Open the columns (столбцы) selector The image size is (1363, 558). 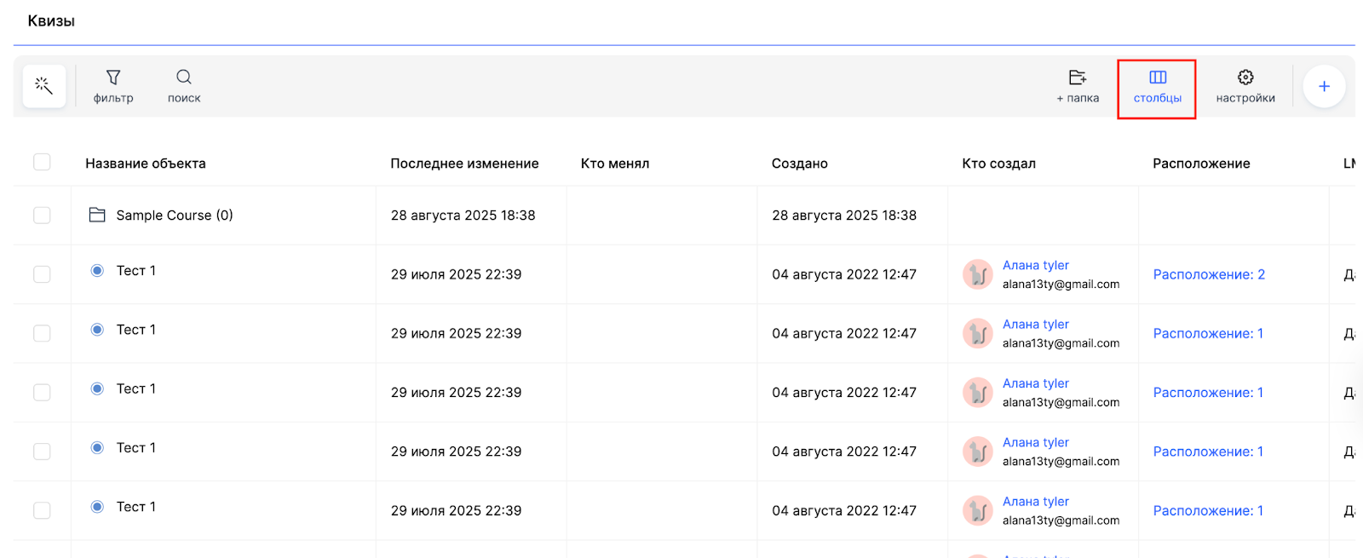point(1157,88)
